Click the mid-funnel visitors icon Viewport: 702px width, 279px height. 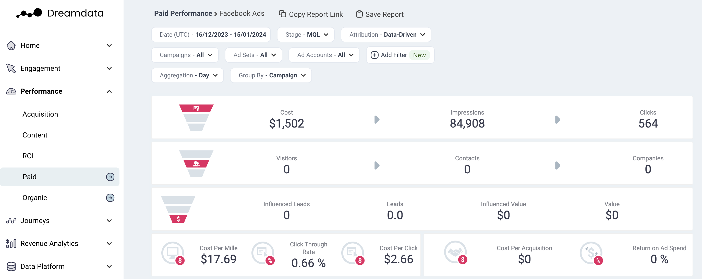(196, 163)
